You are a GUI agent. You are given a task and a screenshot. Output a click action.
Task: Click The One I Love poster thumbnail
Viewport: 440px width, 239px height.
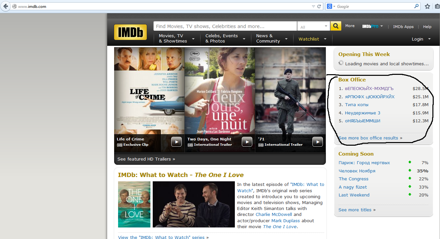[134, 204]
